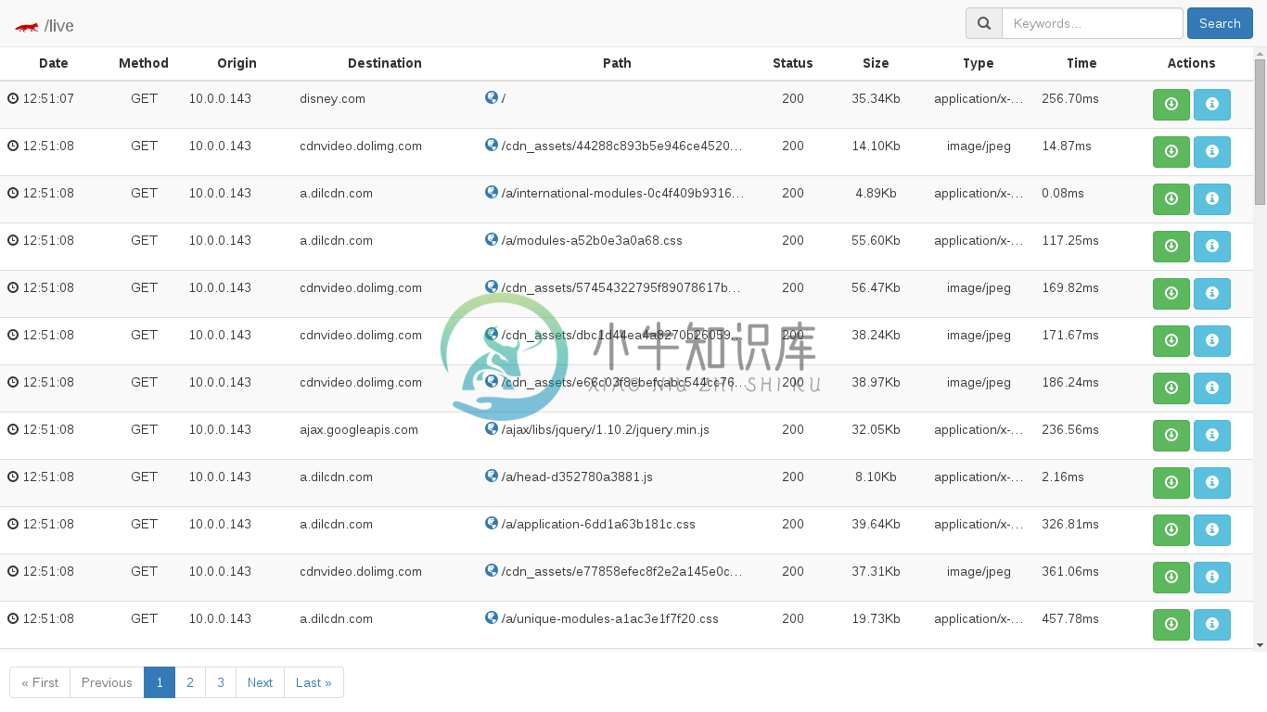Viewport: 1267px width, 712px height.
Task: Click the Method column header
Action: [x=144, y=63]
